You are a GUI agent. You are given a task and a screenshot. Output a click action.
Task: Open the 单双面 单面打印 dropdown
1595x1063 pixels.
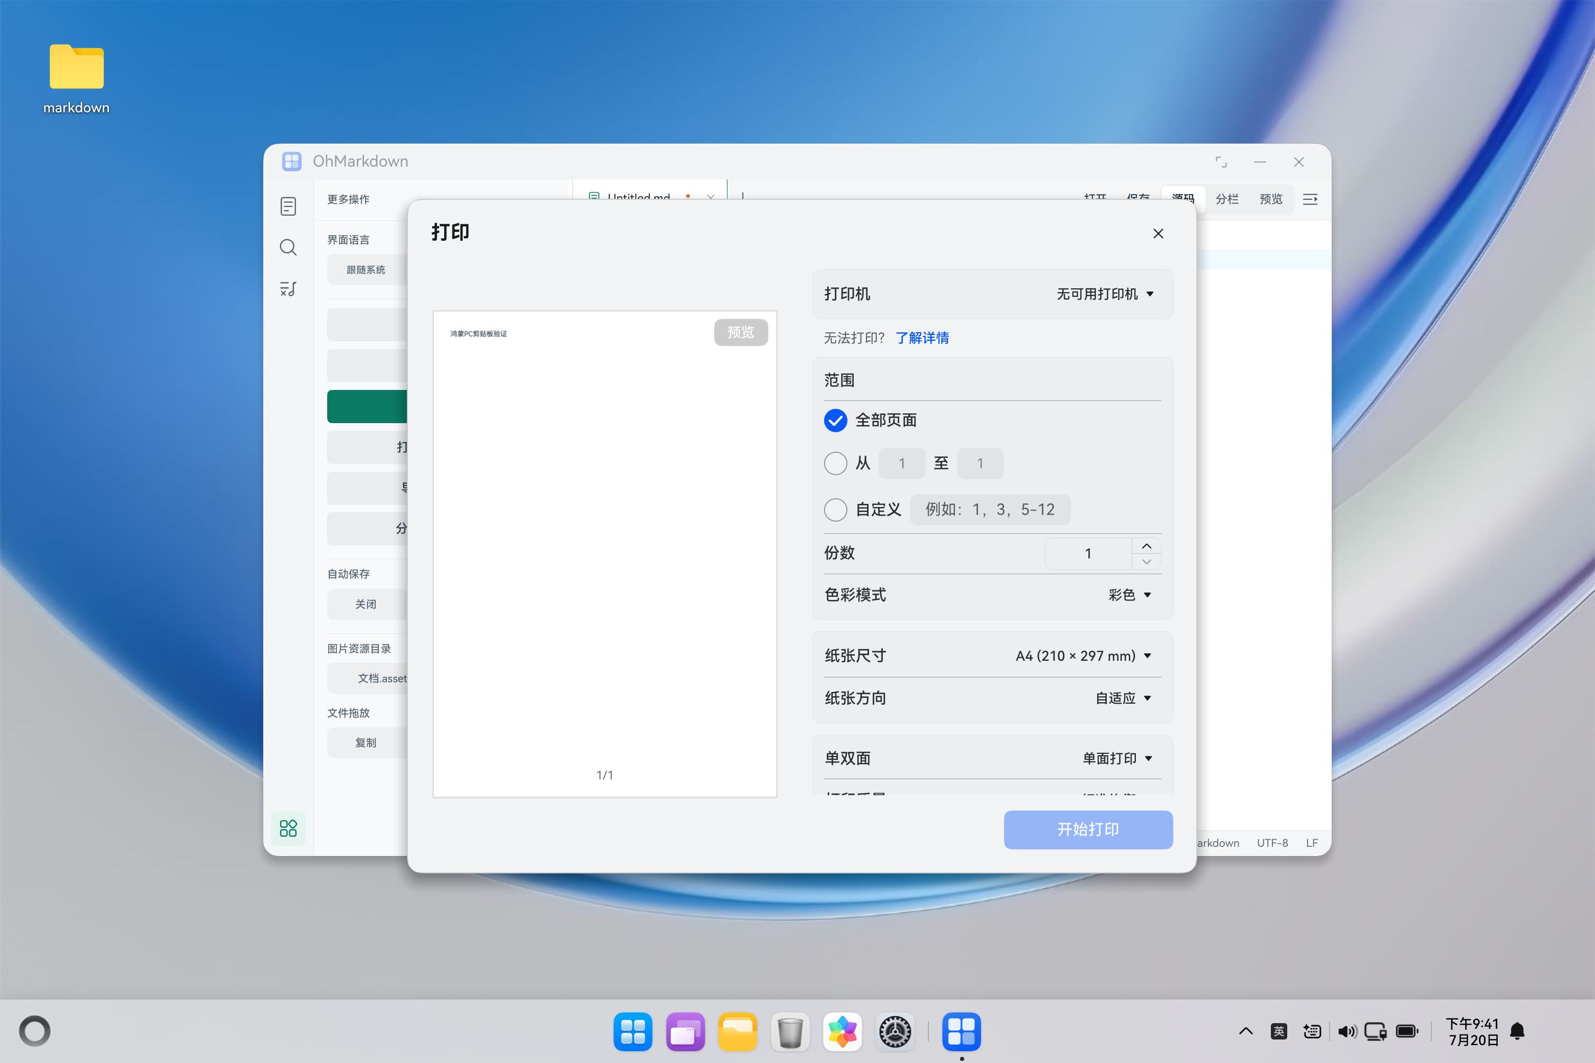click(x=1118, y=758)
